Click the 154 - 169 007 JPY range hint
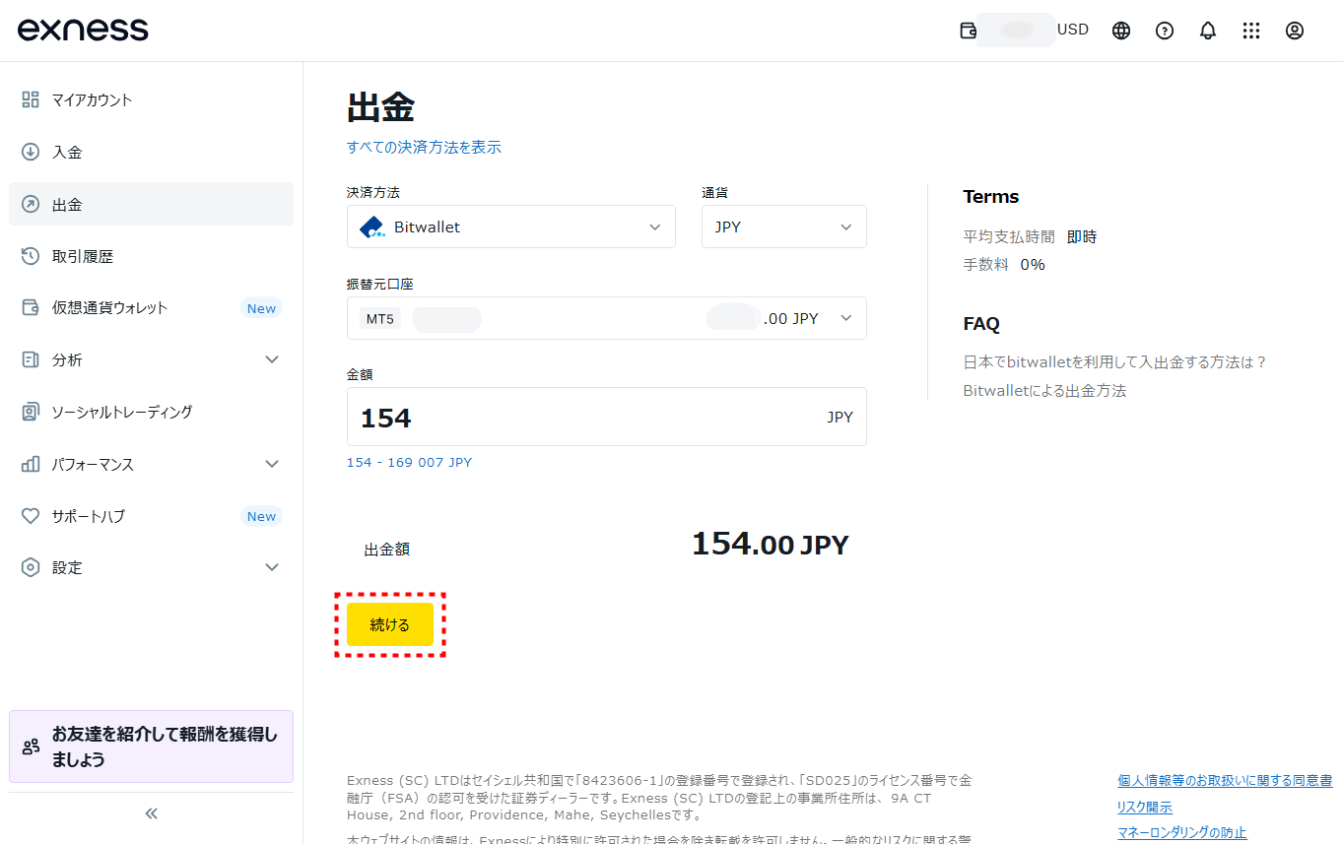The image size is (1343, 844). click(409, 462)
